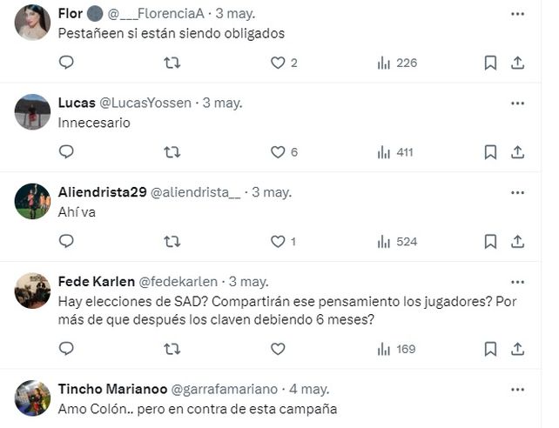Bookmark Aliendrista29's 'Ahí va' tweet
The image size is (559, 428).
(x=490, y=242)
